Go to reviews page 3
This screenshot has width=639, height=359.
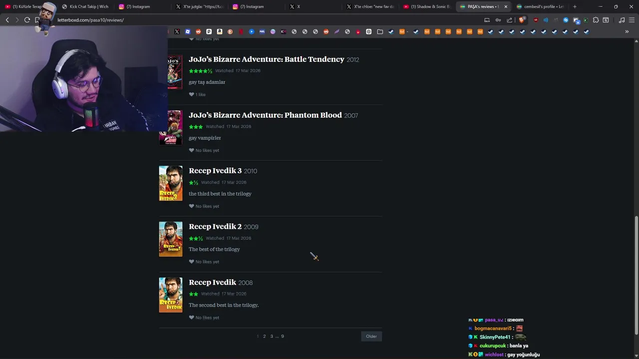[x=272, y=336]
